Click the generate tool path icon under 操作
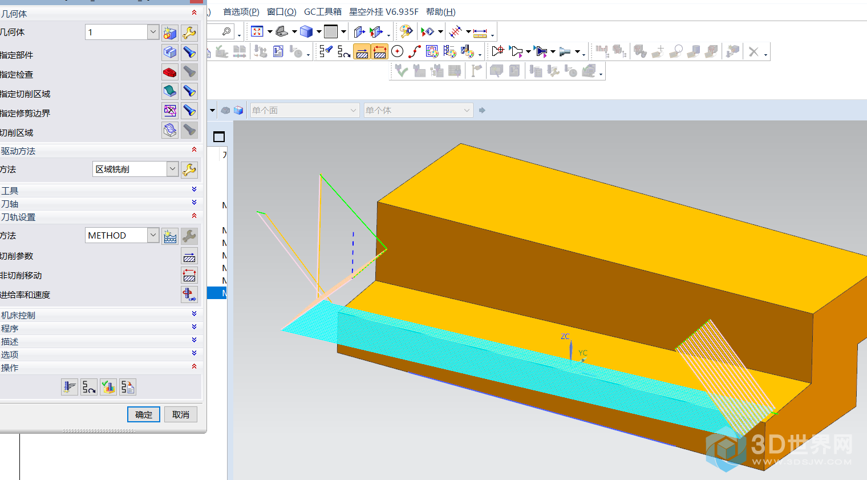Screen dimensions: 867x480 (70, 387)
